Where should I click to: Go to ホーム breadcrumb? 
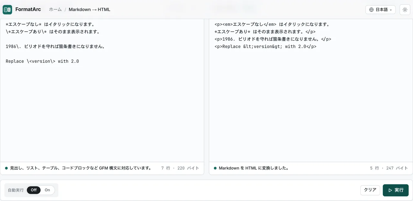click(55, 10)
